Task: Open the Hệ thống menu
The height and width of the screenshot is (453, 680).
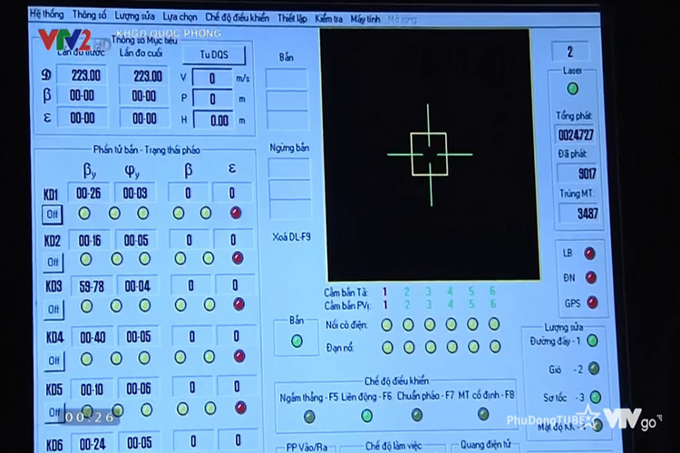Action: (x=45, y=15)
